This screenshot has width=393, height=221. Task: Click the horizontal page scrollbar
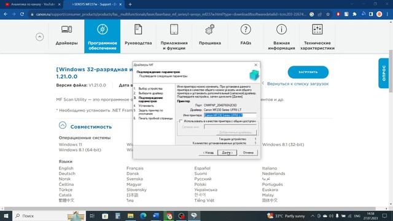190,209
